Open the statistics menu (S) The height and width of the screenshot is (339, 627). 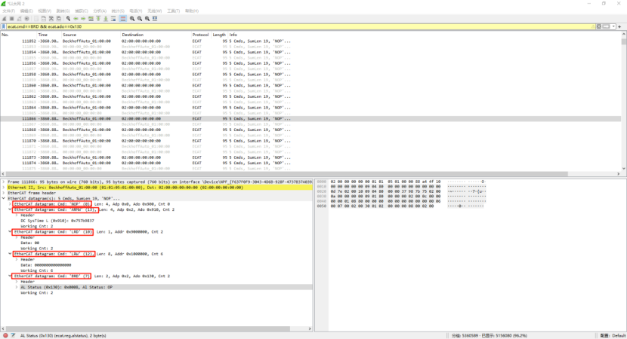tap(118, 11)
